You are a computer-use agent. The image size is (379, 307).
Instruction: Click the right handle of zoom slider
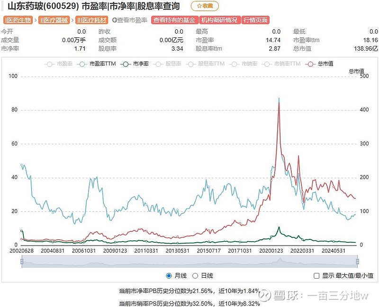(357, 262)
